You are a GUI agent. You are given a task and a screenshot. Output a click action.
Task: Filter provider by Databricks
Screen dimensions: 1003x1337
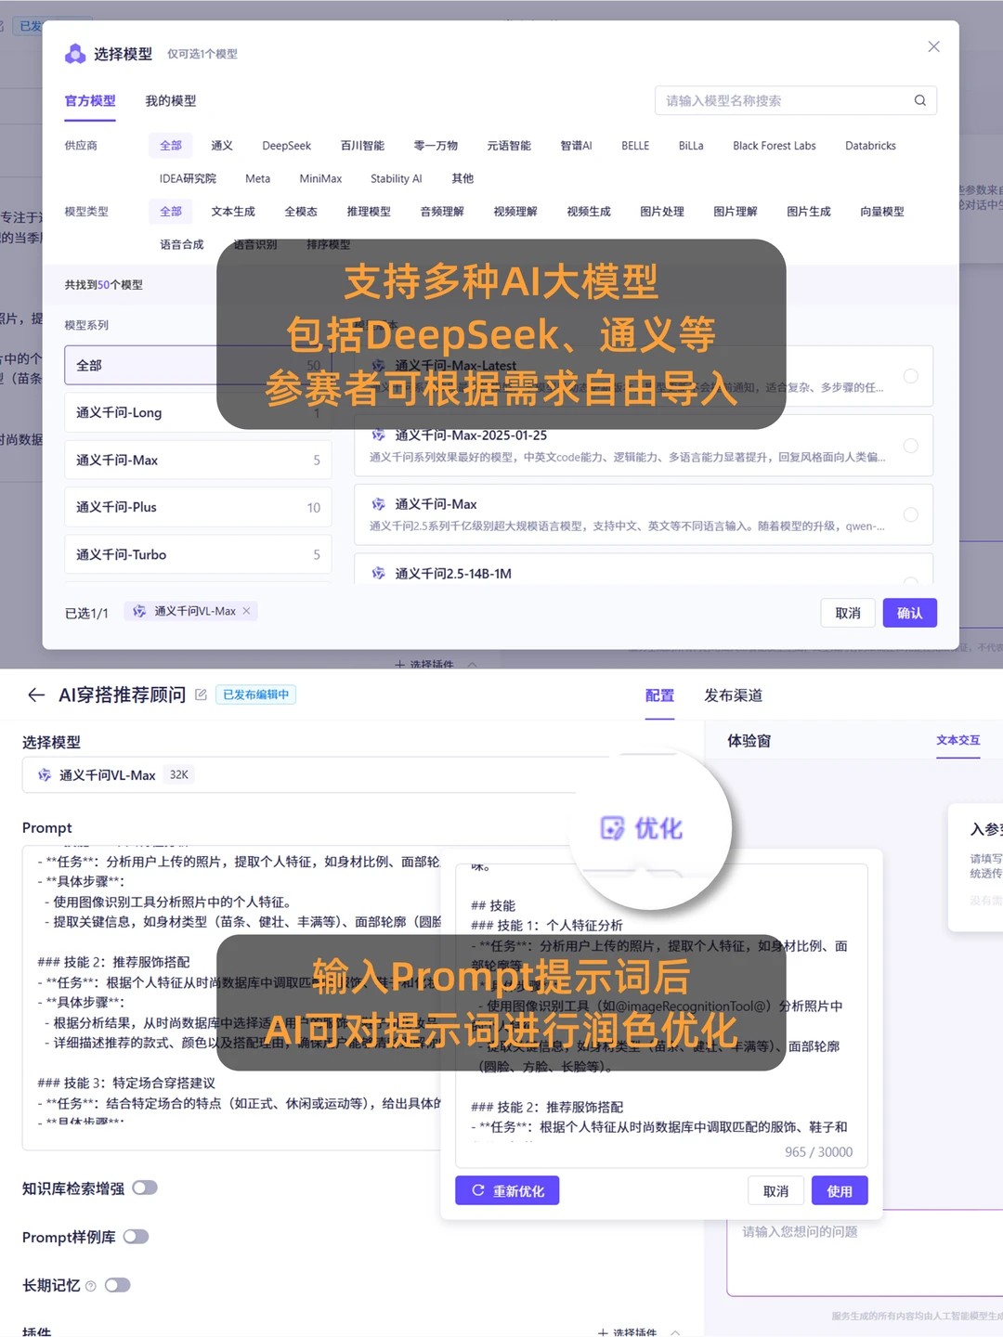click(x=870, y=146)
